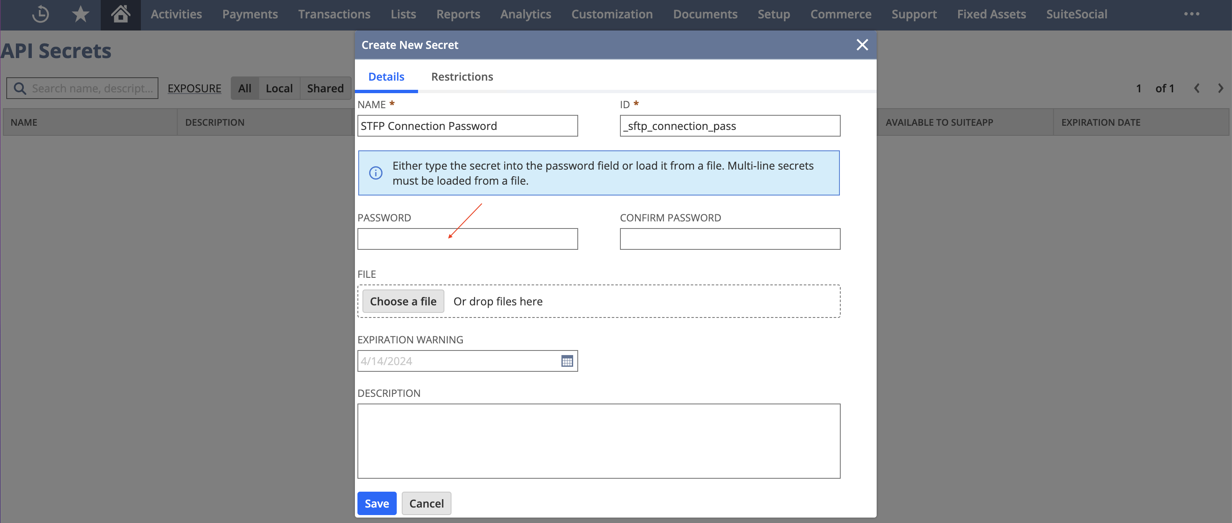This screenshot has width=1232, height=523.
Task: Go to the Home dashboard icon
Action: tap(120, 14)
